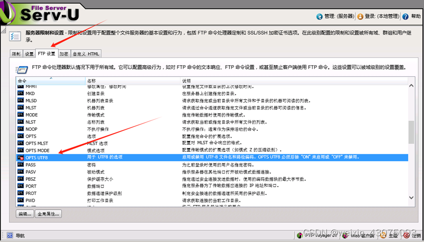Click the NLST command icon
The width and height of the screenshot is (424, 242).
click(x=21, y=121)
